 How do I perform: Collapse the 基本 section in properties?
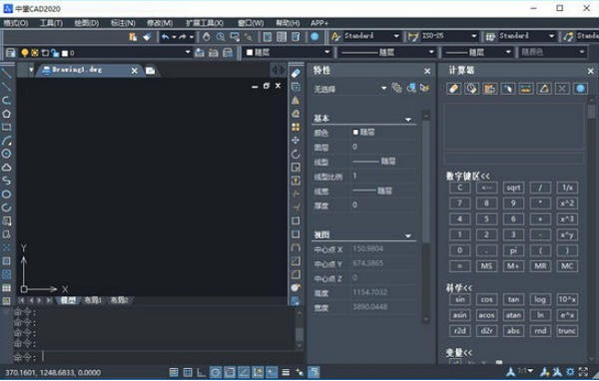click(408, 120)
